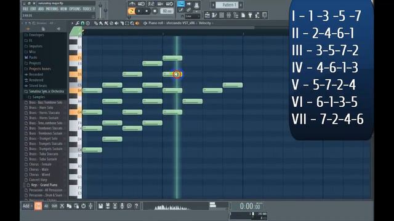This screenshot has height=221, width=394.
Task: Click the tempo display field
Action: point(167,11)
